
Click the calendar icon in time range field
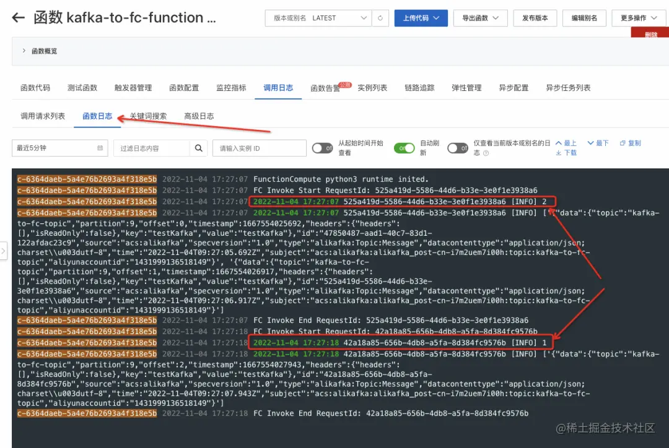coord(100,148)
